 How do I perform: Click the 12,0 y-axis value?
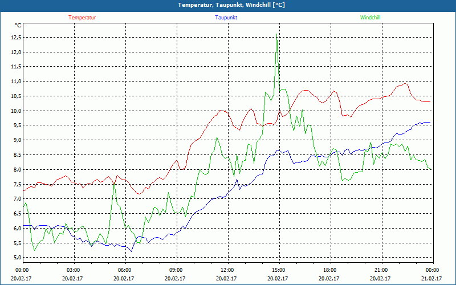pyautogui.click(x=17, y=52)
